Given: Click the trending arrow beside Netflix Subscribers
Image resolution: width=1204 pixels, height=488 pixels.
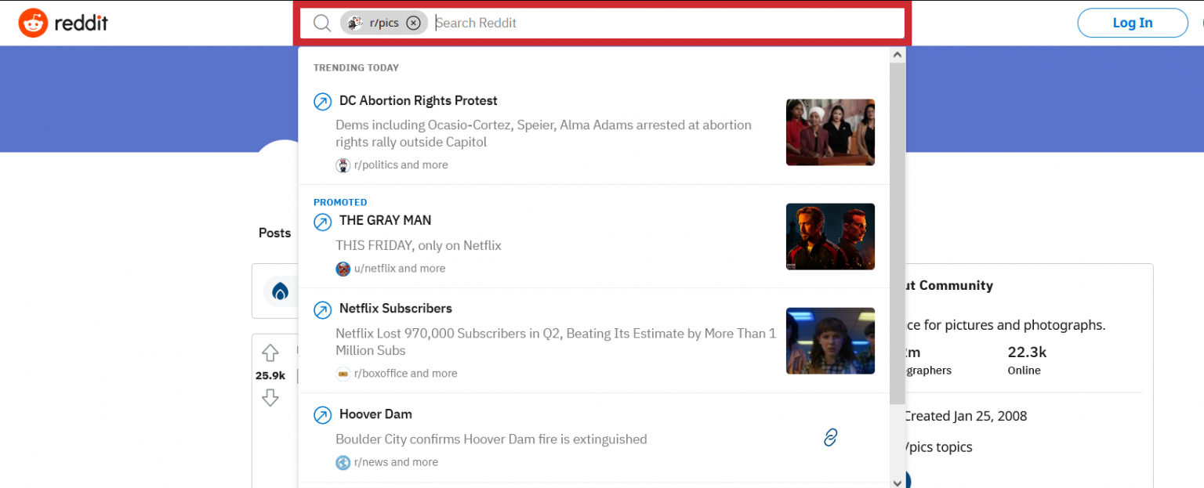Looking at the screenshot, I should click(322, 310).
